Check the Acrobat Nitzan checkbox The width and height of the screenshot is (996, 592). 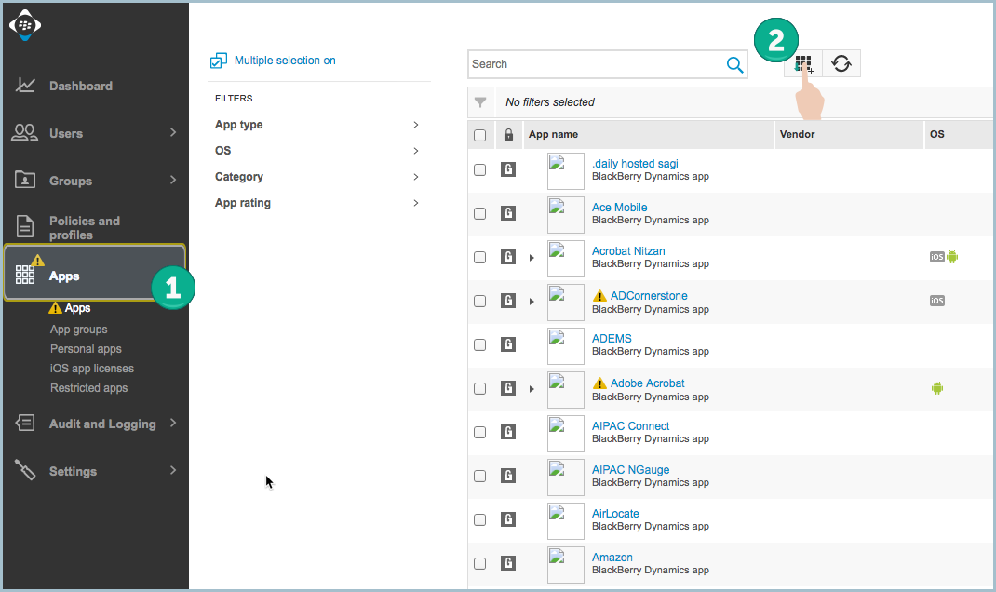pos(479,258)
